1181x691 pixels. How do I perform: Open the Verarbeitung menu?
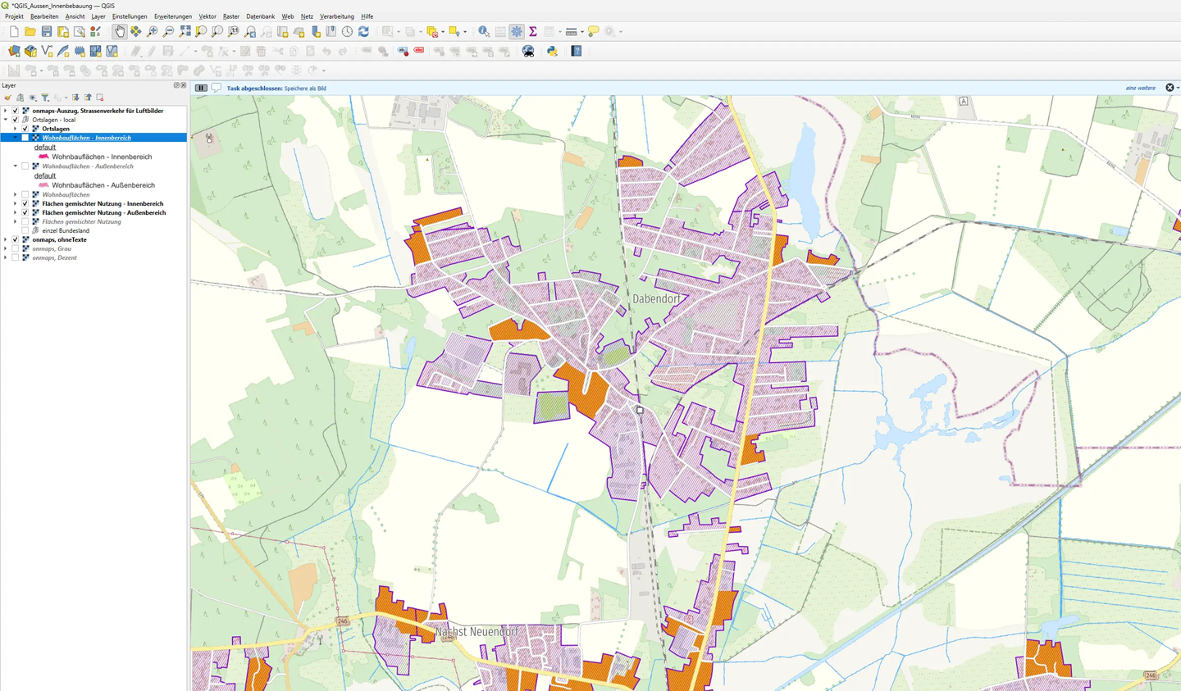[337, 16]
